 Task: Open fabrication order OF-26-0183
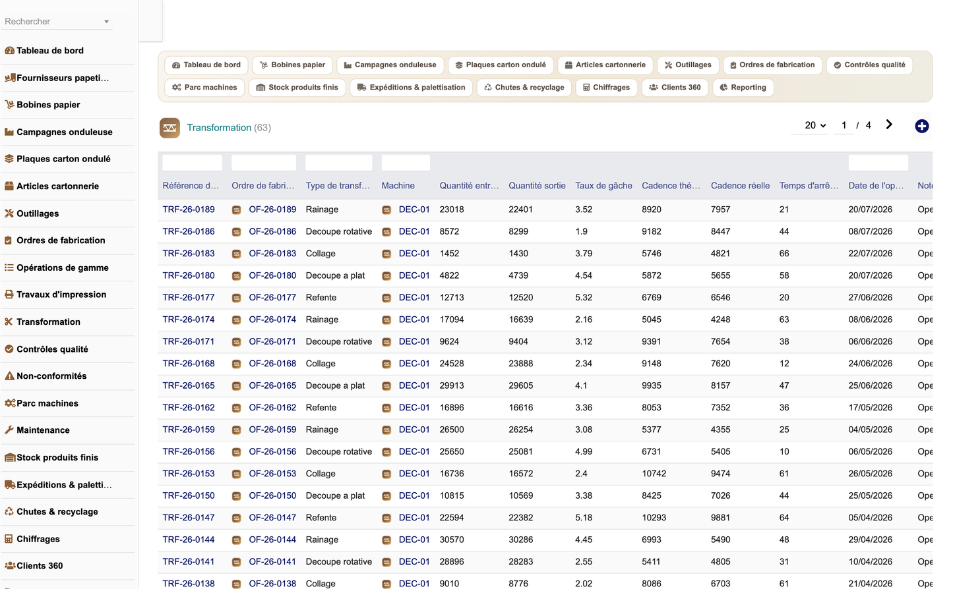(x=272, y=254)
